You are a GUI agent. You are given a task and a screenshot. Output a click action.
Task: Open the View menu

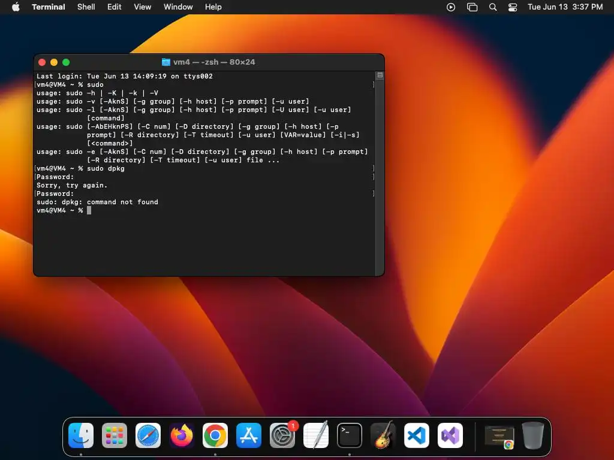pos(142,7)
